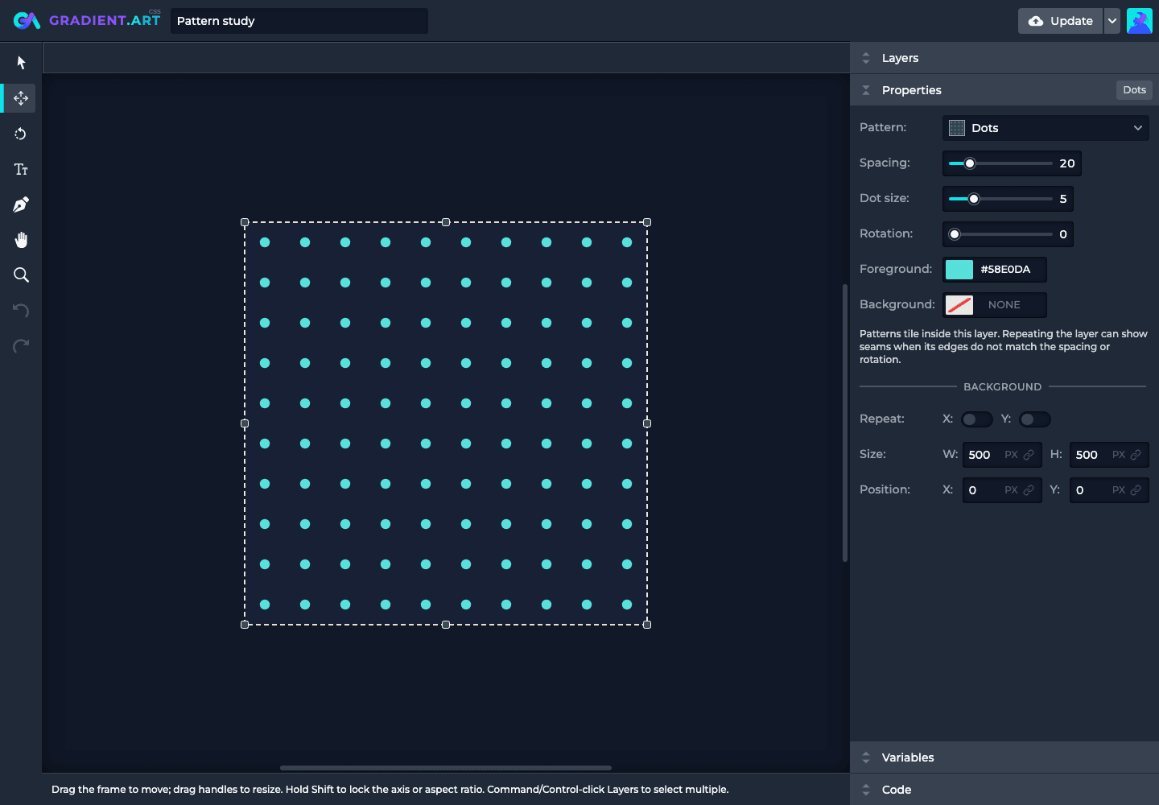The width and height of the screenshot is (1159, 805).
Task: Click the #58E0DA hex value
Action: click(1005, 270)
